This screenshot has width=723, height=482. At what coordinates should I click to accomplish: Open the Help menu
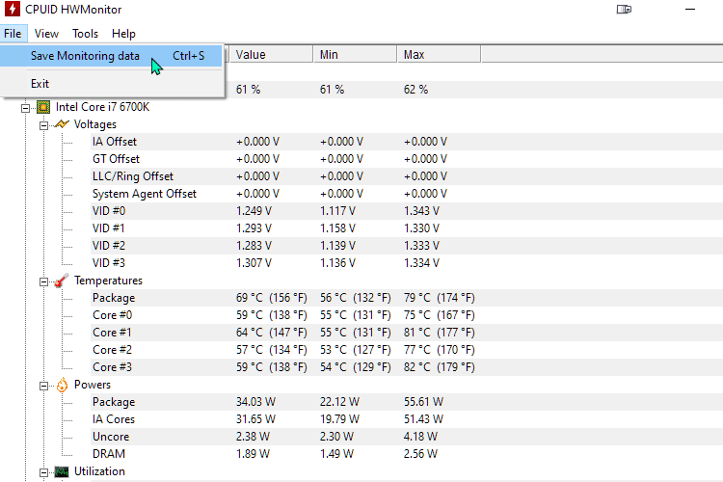coord(123,34)
